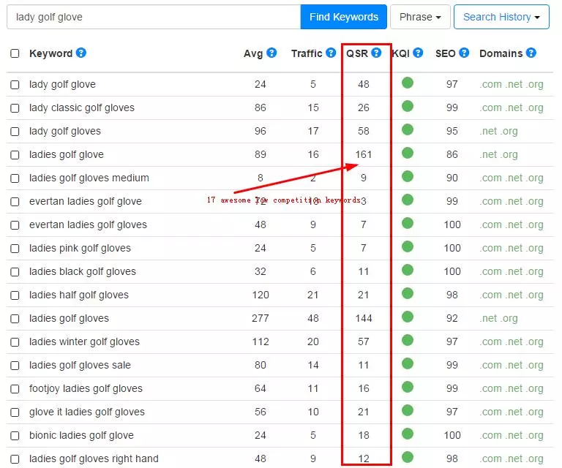The width and height of the screenshot is (562, 468).
Task: Click .org domain for ladies winter golf gloves
Action: coord(535,342)
